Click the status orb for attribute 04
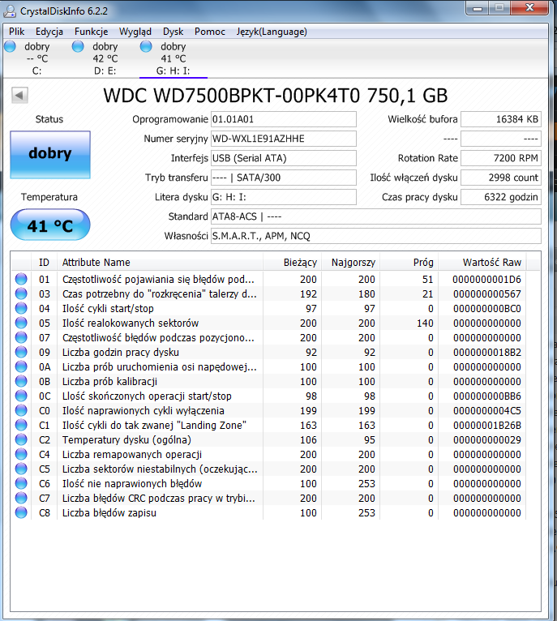This screenshot has width=557, height=621. pos(21,308)
